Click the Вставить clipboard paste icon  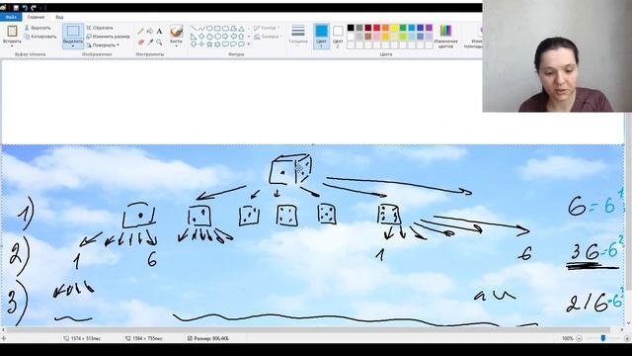pyautogui.click(x=12, y=31)
